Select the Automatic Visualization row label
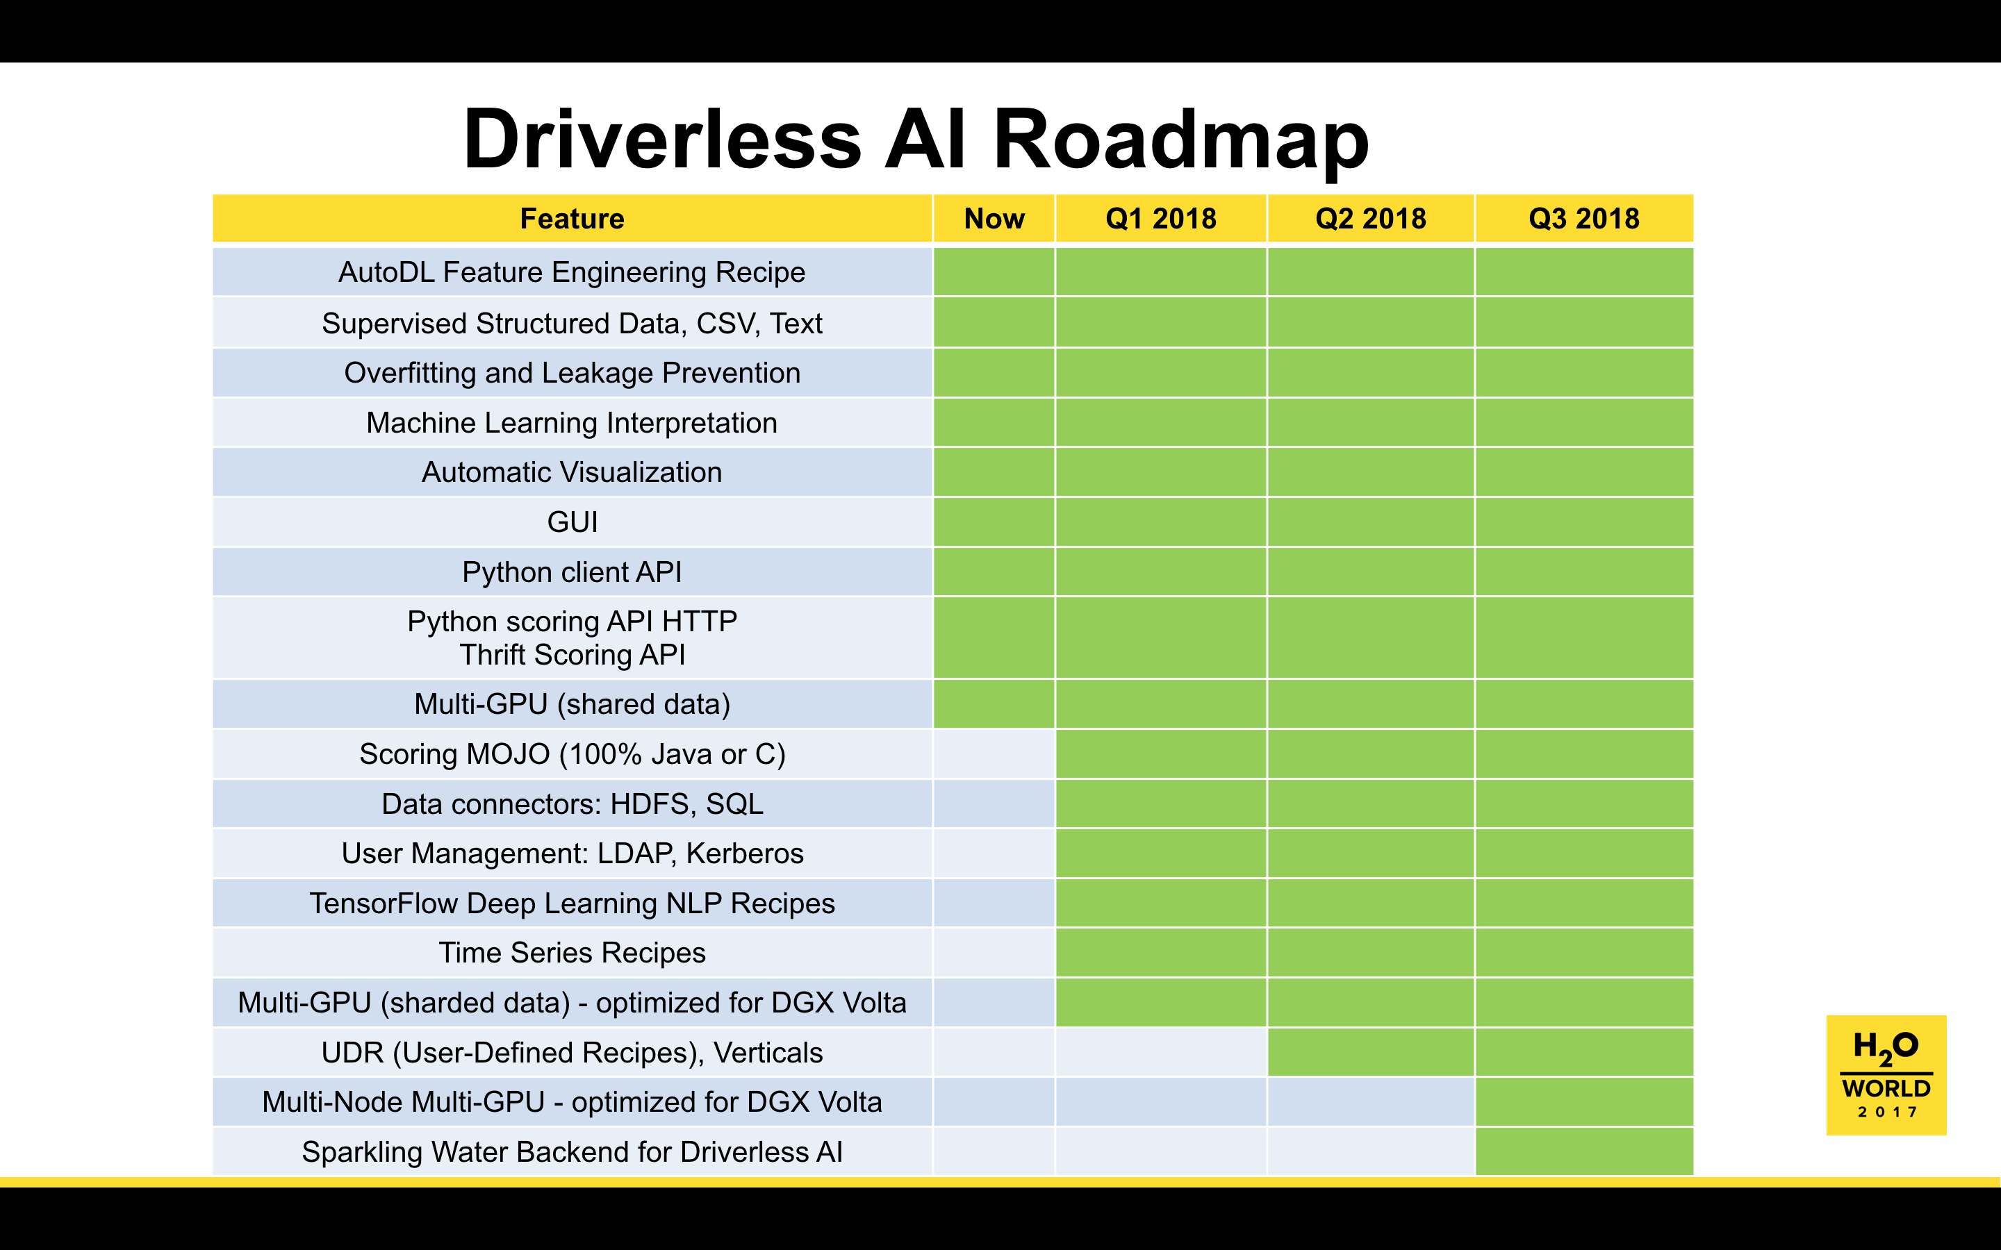 pos(571,472)
